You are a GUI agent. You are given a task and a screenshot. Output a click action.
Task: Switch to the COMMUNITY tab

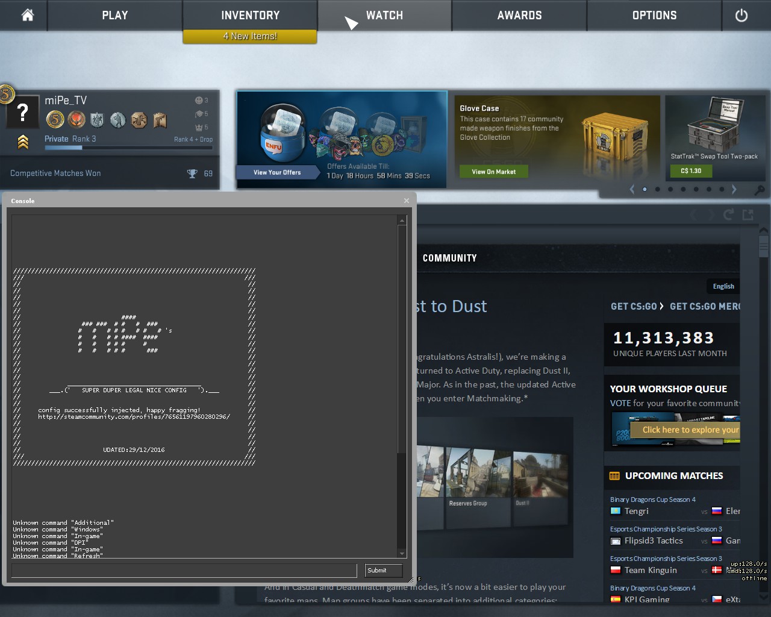click(x=449, y=258)
